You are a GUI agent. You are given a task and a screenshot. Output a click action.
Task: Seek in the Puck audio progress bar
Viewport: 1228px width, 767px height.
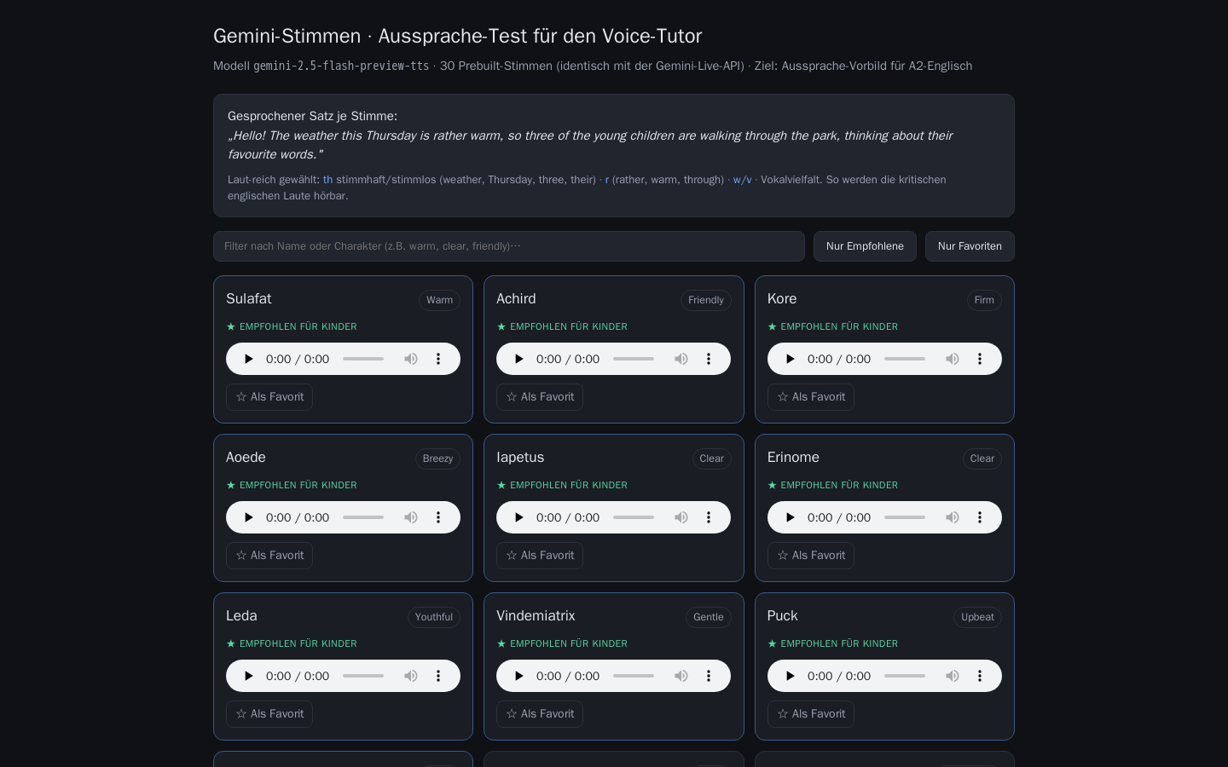point(905,676)
